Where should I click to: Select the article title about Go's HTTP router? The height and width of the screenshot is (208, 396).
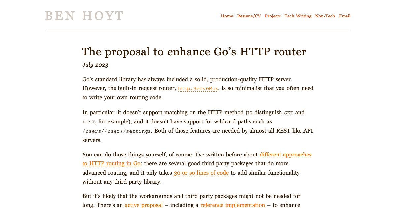(194, 52)
